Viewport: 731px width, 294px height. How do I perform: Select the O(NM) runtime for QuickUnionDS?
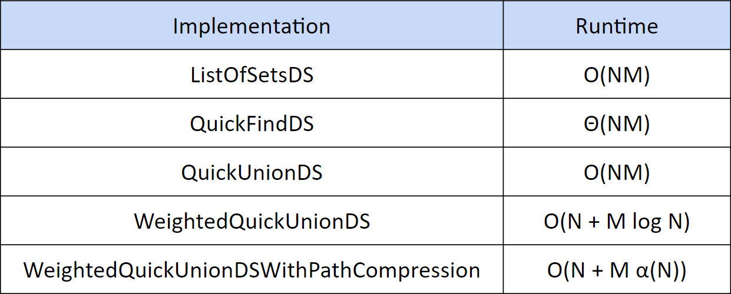[617, 172]
